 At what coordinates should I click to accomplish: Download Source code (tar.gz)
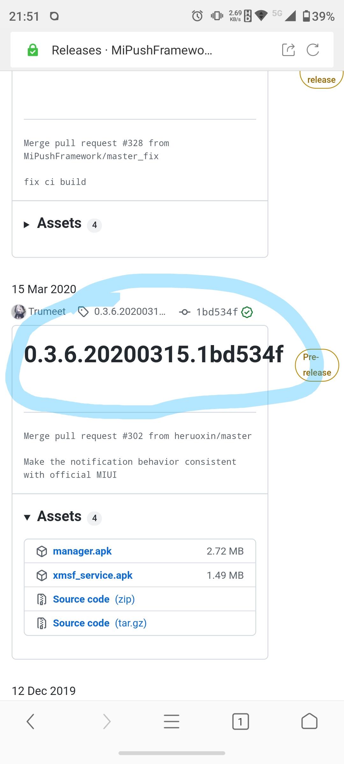pos(100,623)
